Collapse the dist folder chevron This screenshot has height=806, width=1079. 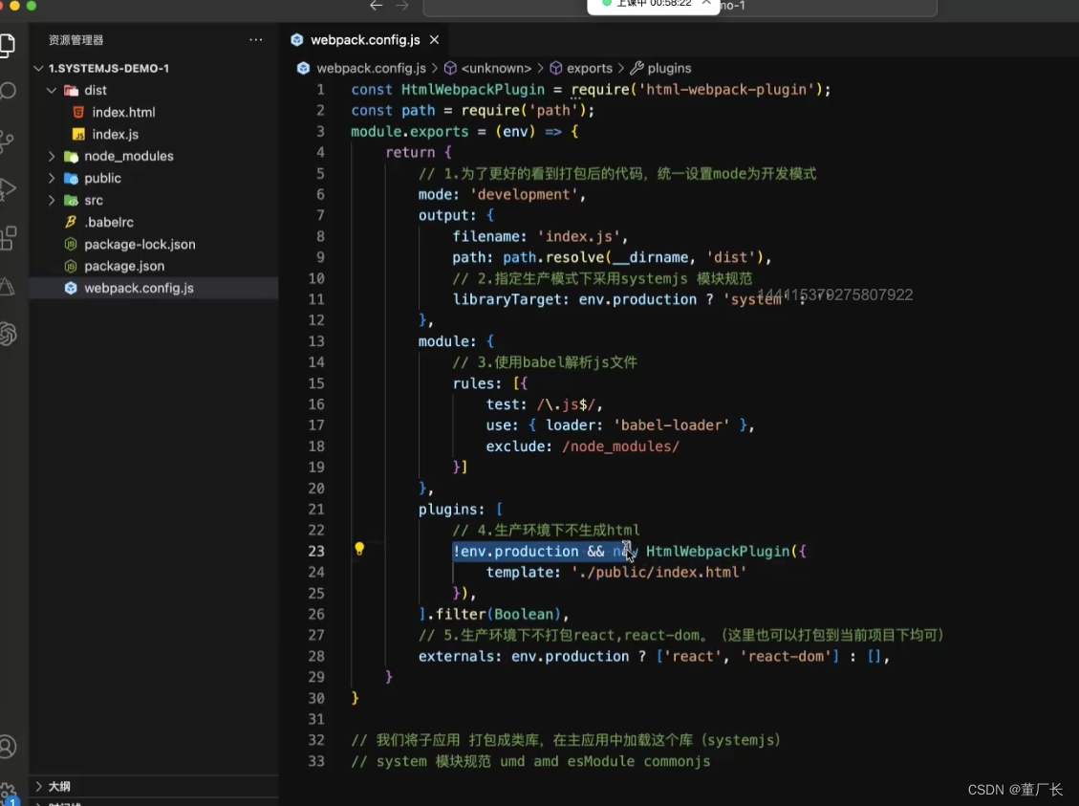(x=52, y=90)
